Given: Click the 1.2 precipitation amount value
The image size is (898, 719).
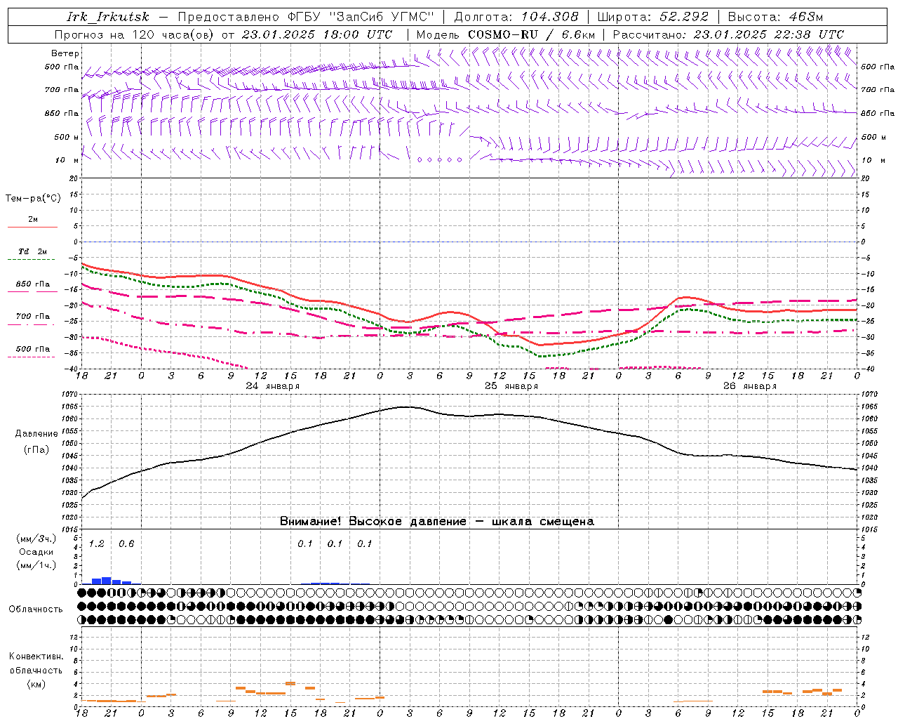Looking at the screenshot, I should point(97,544).
